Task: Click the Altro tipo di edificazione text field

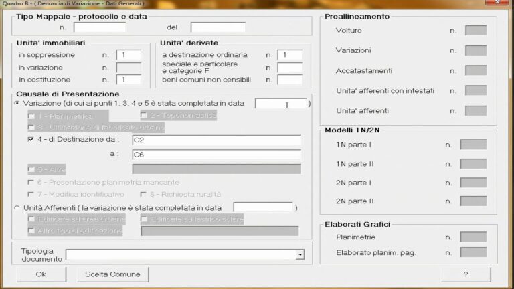Action: click(220, 231)
